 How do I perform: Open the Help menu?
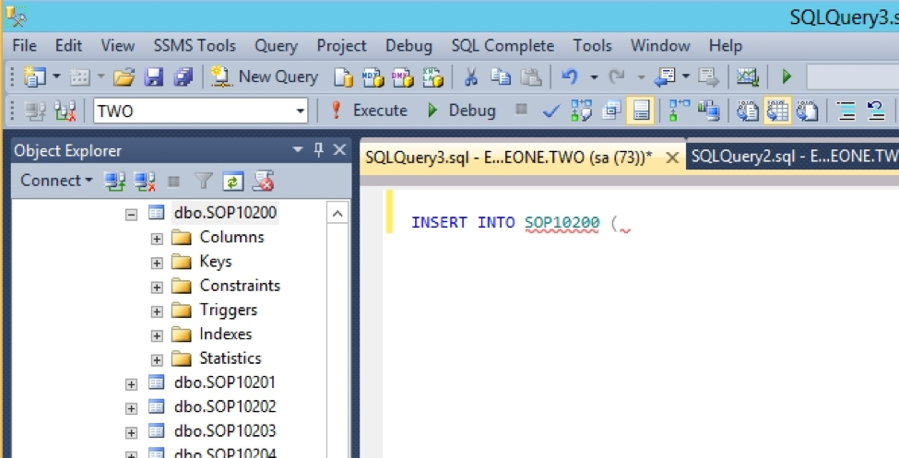(x=726, y=45)
